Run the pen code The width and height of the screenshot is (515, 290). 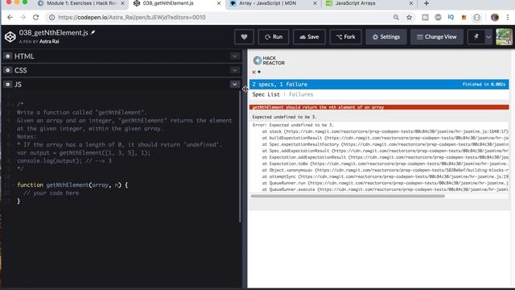click(x=274, y=37)
